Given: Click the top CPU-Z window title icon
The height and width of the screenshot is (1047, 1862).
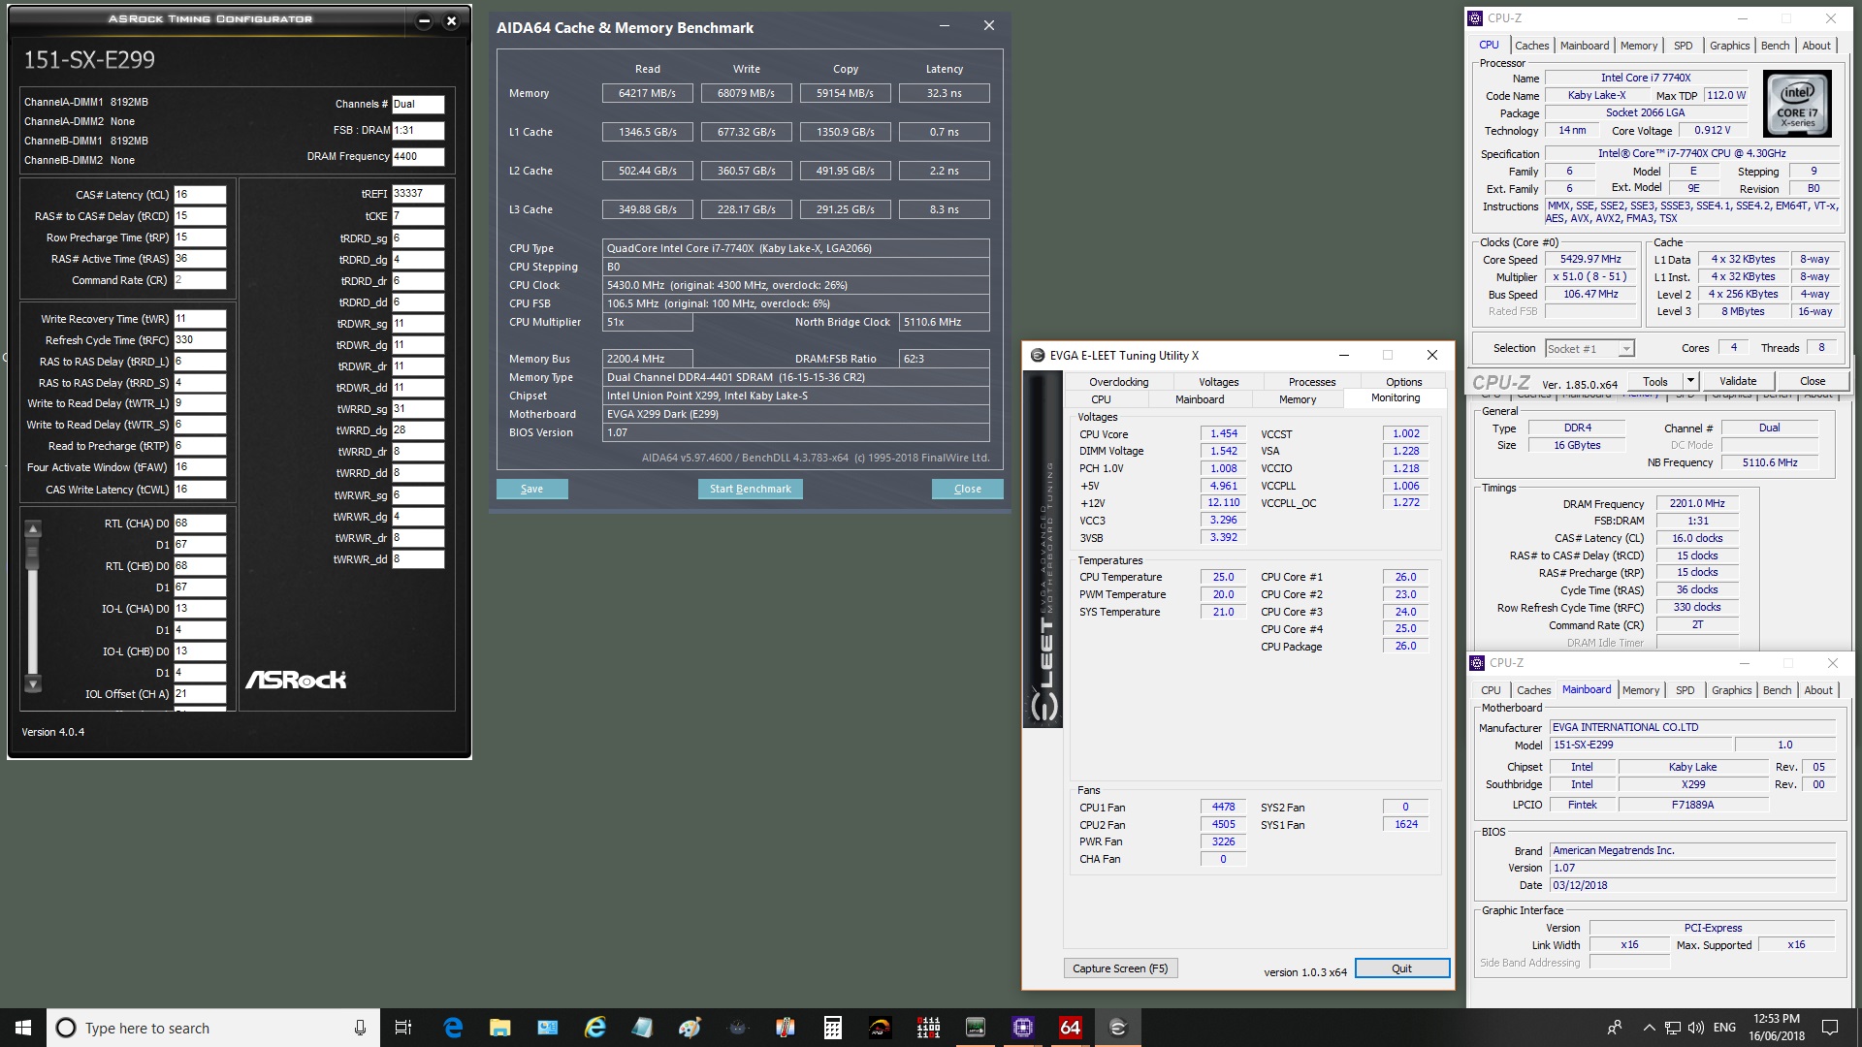Looking at the screenshot, I should [1475, 18].
